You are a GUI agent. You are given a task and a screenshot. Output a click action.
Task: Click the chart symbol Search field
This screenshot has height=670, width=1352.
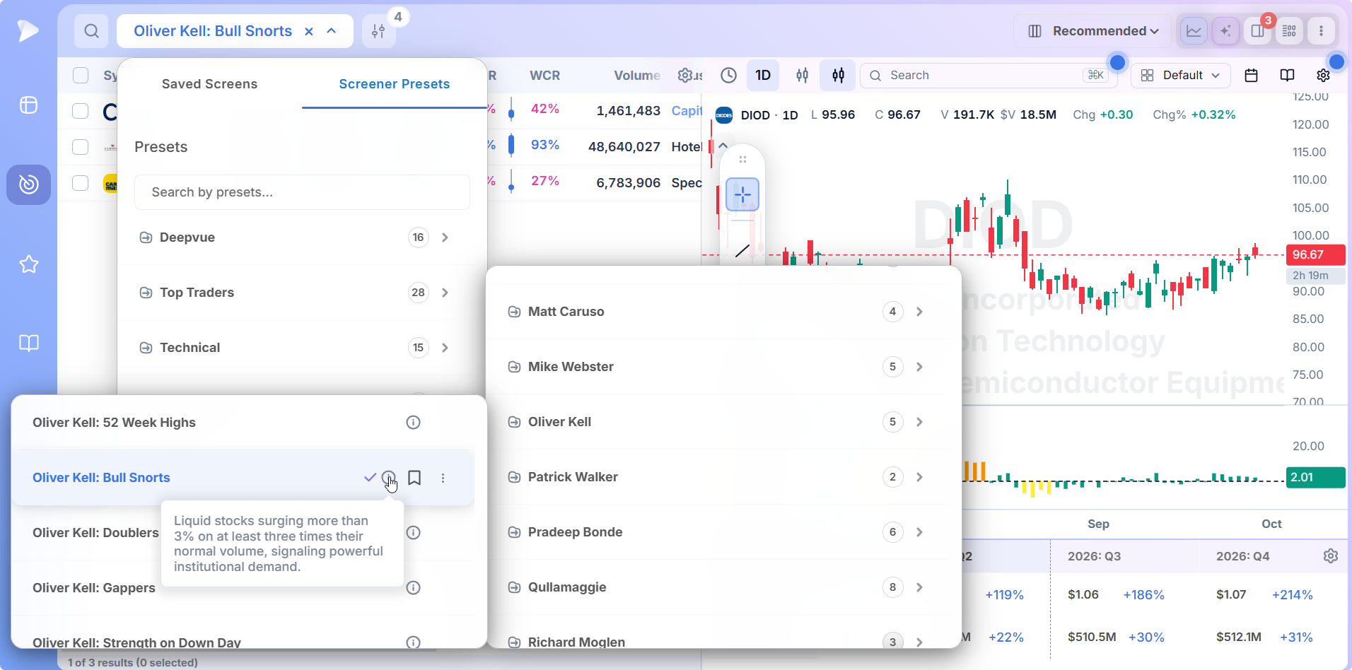click(x=989, y=76)
